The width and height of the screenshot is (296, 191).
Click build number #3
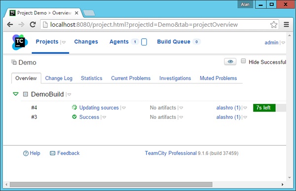click(x=34, y=117)
